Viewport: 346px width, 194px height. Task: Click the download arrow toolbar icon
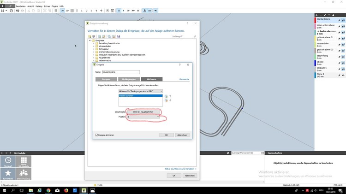point(145,11)
